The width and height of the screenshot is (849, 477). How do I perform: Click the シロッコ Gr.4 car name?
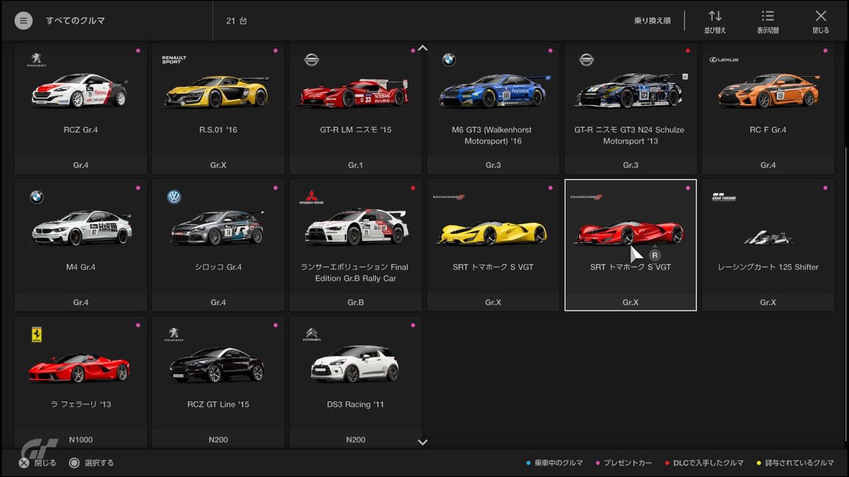[218, 267]
